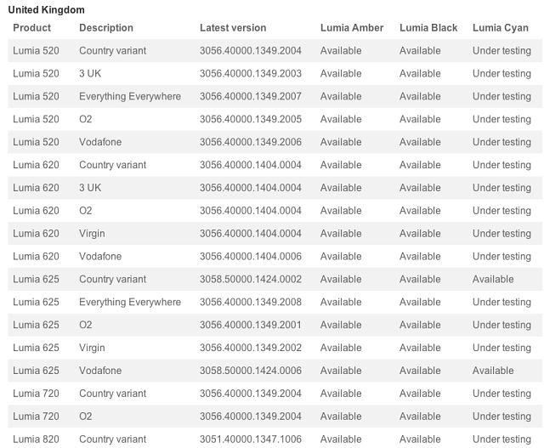Image resolution: width=544 pixels, height=448 pixels.
Task: Select the Lumia Cyan column header
Action: pyautogui.click(x=501, y=28)
